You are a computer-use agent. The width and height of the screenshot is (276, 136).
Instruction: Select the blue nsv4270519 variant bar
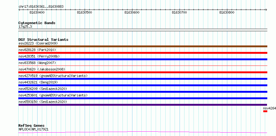(143, 79)
